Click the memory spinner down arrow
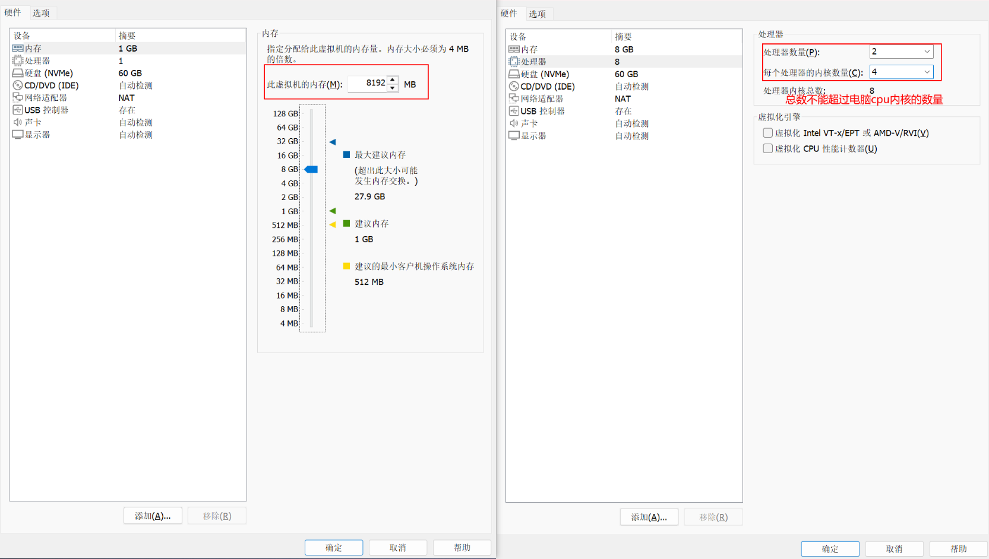 [393, 88]
